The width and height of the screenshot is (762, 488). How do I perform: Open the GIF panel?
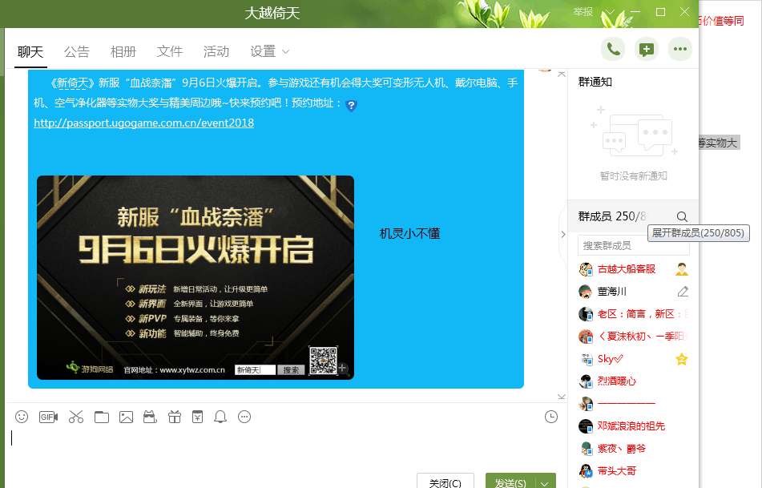pyautogui.click(x=49, y=417)
